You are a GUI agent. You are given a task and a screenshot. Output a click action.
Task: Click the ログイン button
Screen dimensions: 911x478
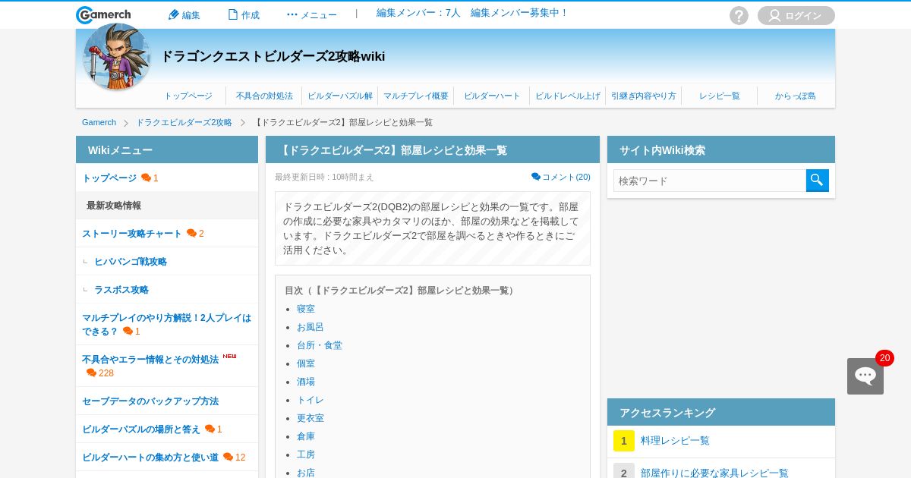point(796,15)
